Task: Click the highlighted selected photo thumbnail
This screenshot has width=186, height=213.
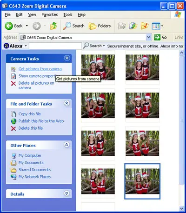Action: 142,181
